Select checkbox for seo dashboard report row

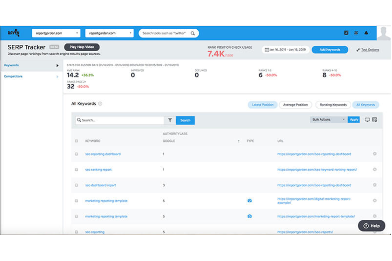pos(76,185)
